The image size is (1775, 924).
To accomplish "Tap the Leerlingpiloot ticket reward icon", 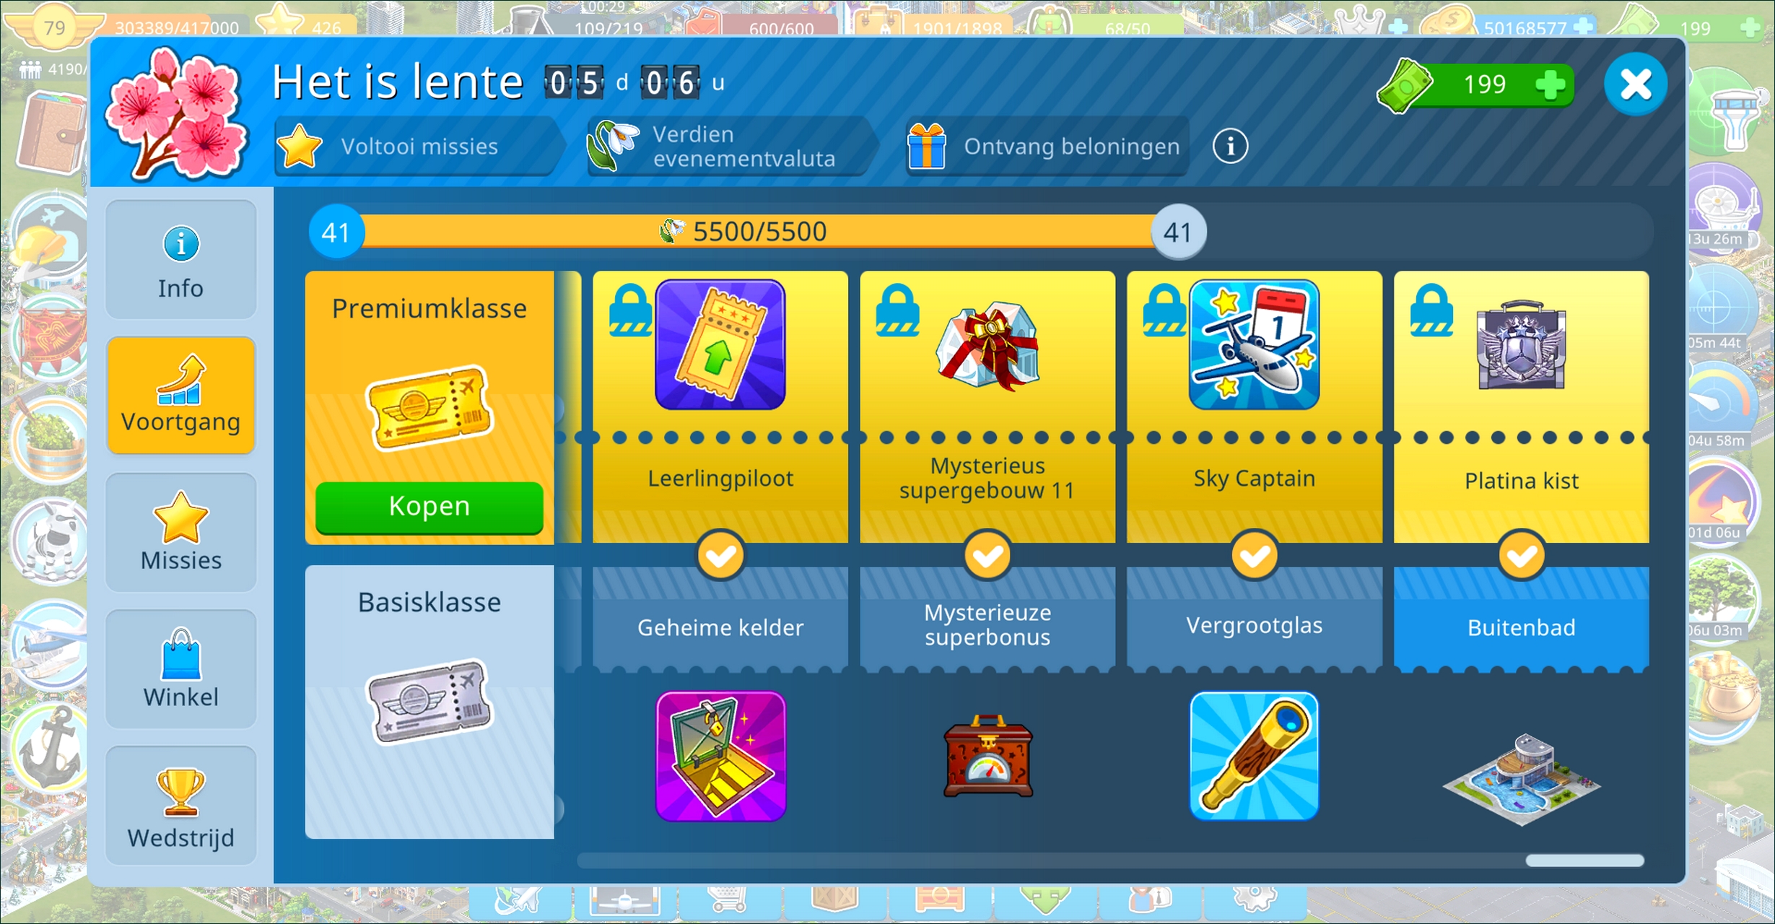I will 720,345.
